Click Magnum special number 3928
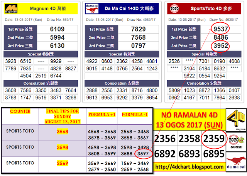The image size is (247, 176). click(11, 61)
